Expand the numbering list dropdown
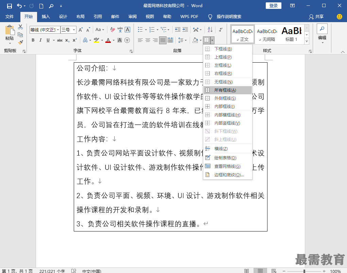The width and height of the screenshot is (347, 273). click(157, 30)
